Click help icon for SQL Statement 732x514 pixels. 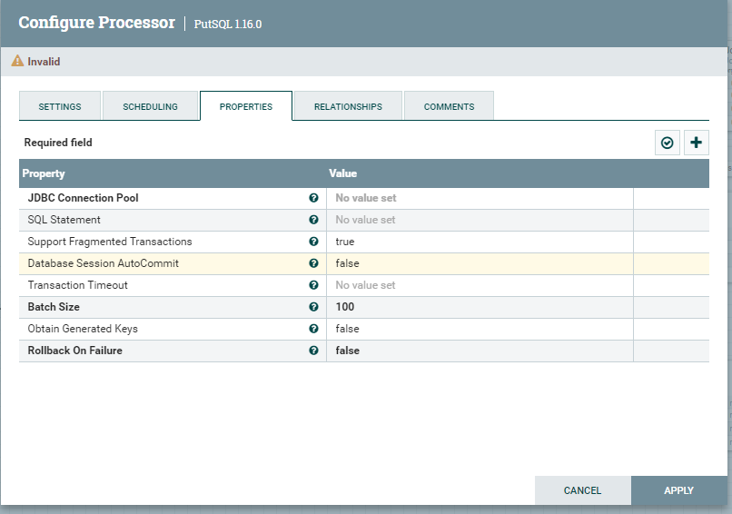tap(313, 220)
